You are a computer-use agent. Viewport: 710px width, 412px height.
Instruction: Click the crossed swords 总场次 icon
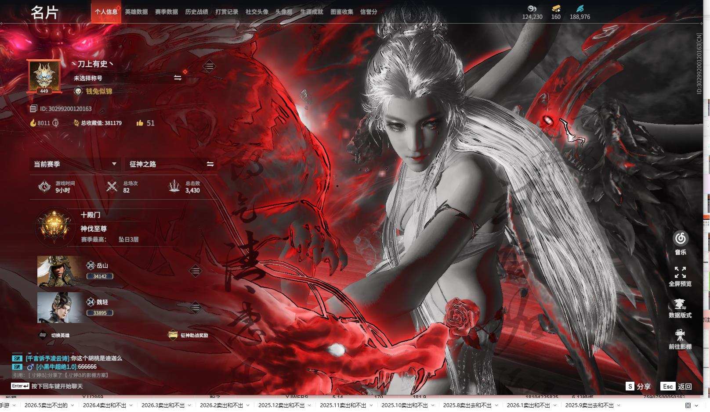click(x=112, y=186)
